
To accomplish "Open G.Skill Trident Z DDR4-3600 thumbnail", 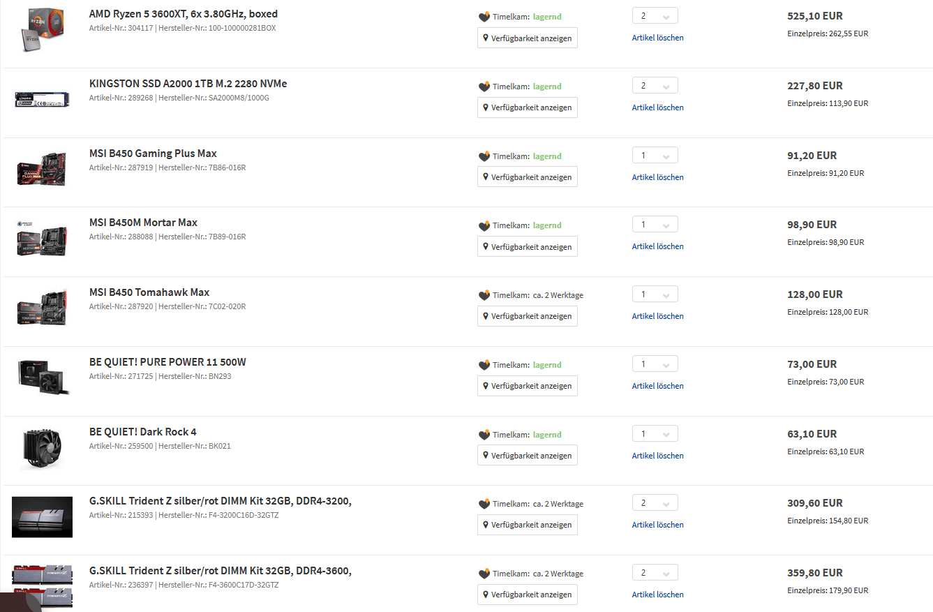I will click(43, 586).
